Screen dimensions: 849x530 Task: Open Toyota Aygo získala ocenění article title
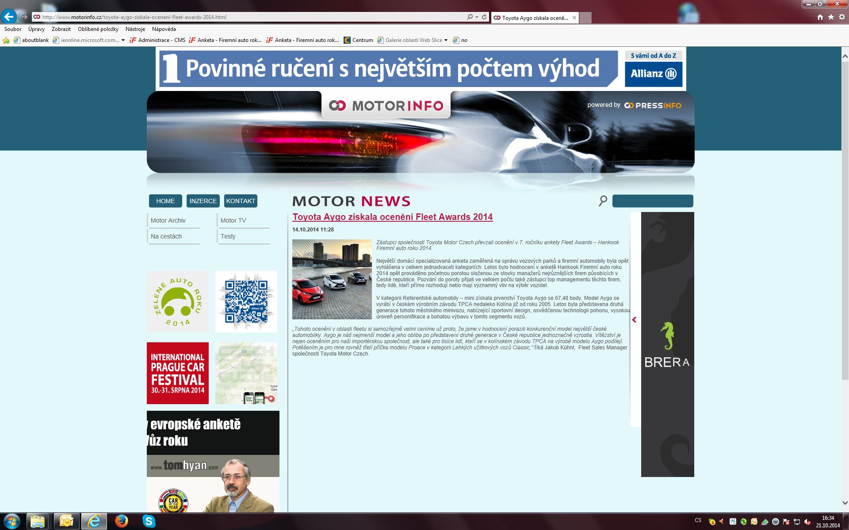click(x=392, y=217)
